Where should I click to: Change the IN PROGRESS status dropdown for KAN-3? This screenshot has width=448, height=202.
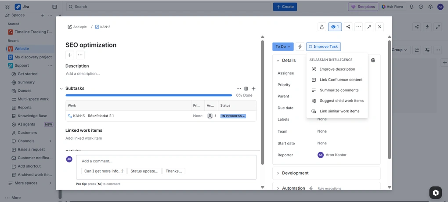click(x=233, y=116)
